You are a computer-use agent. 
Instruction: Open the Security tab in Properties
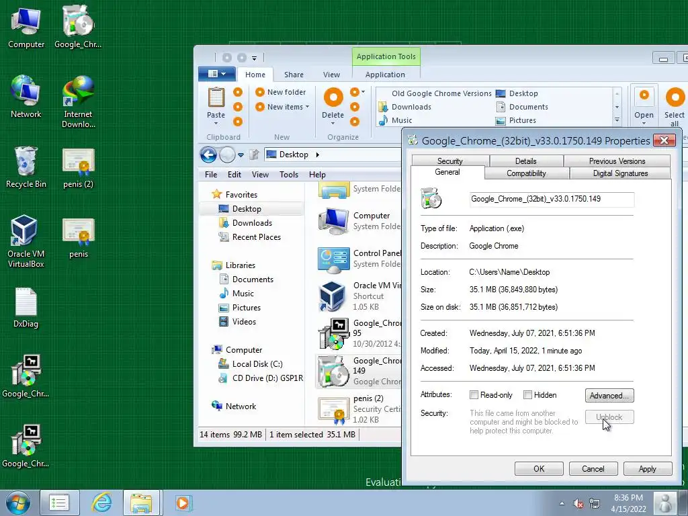click(450, 161)
